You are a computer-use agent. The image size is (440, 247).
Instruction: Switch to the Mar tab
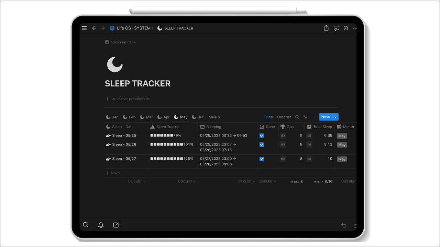[x=146, y=117]
